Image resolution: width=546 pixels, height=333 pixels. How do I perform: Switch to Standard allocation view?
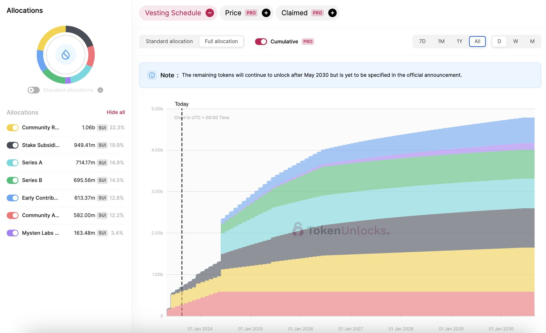(x=169, y=41)
